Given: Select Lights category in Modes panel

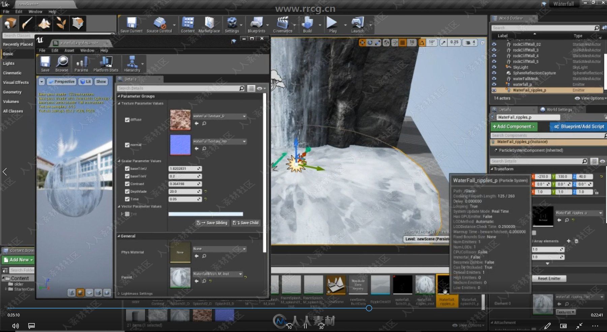Looking at the screenshot, I should 9,63.
